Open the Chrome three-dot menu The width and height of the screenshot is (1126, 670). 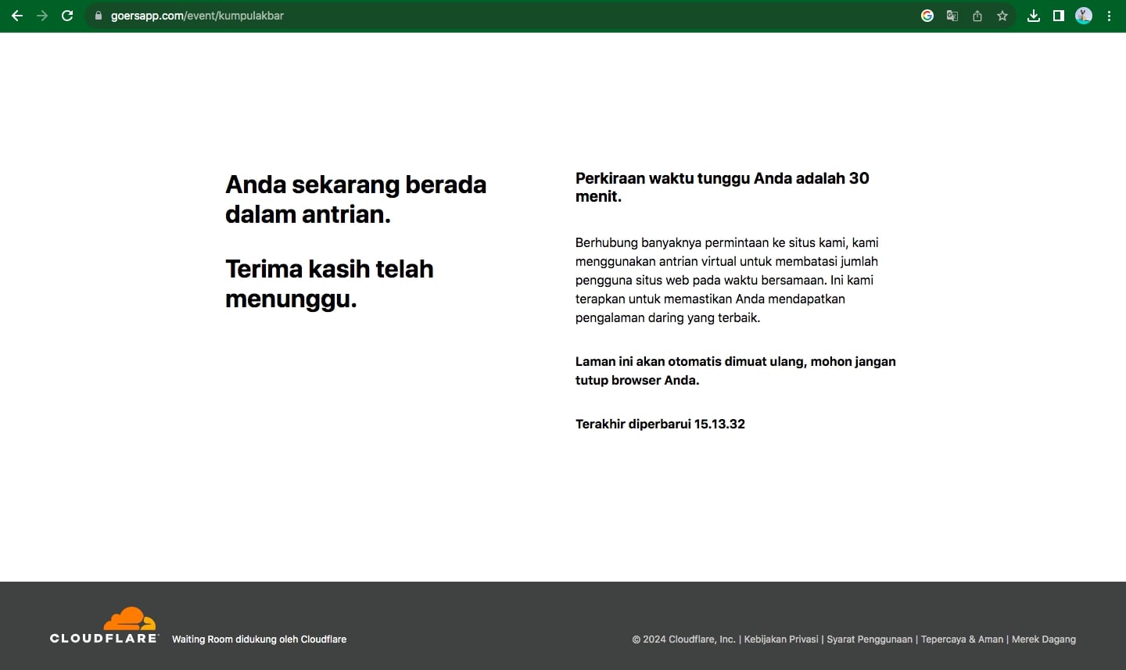coord(1109,16)
